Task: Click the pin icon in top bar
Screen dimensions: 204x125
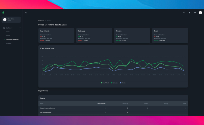Action: (x=184, y=13)
